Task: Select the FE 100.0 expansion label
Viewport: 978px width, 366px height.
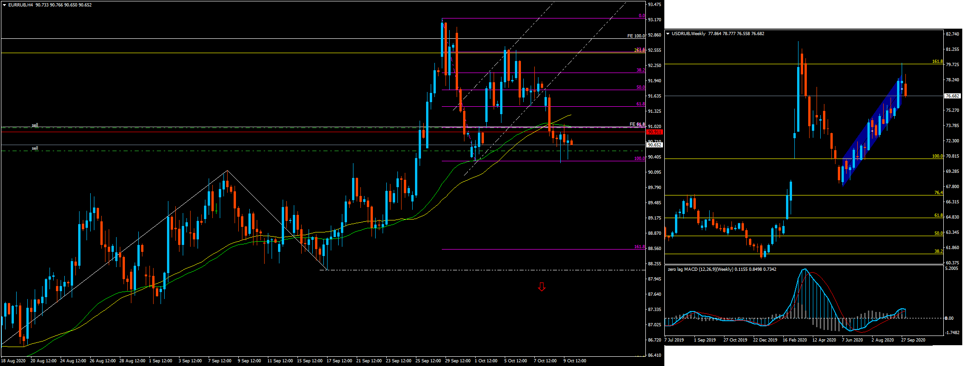Action: tap(636, 36)
